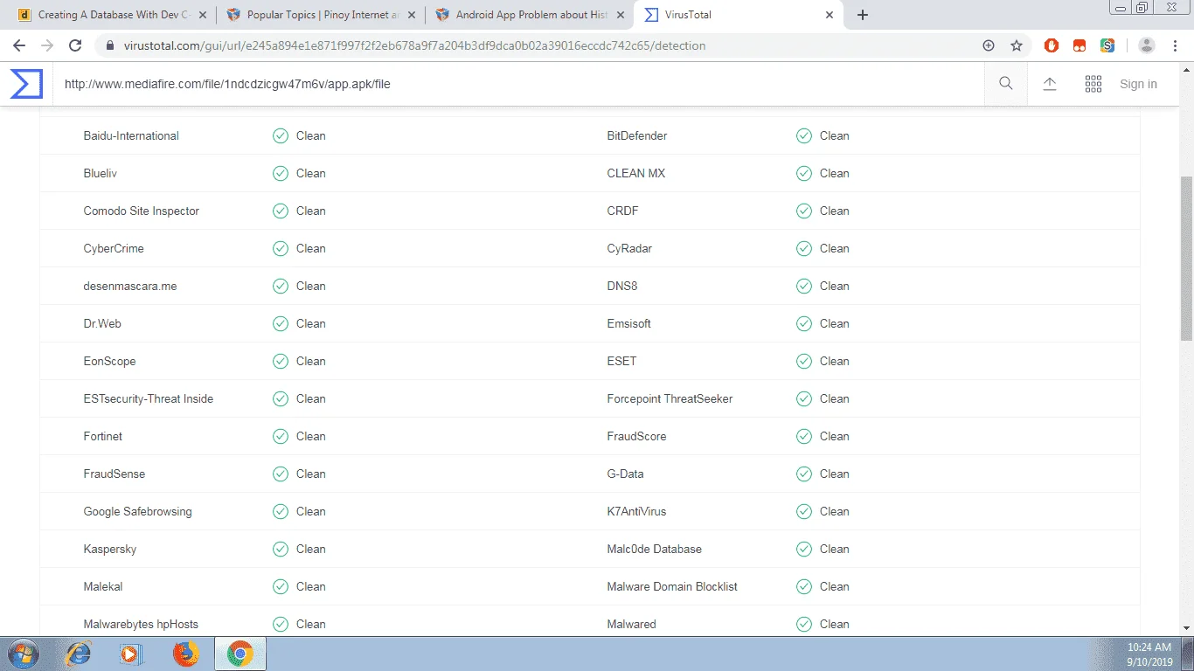Image resolution: width=1194 pixels, height=671 pixels.
Task: Click the Fortinet engine name
Action: (x=103, y=437)
